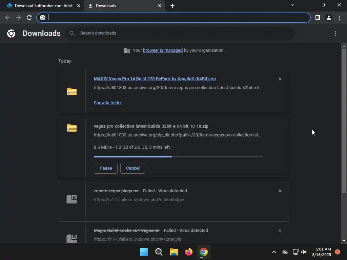Show hidden system tray icons
347x260 pixels.
point(274,252)
